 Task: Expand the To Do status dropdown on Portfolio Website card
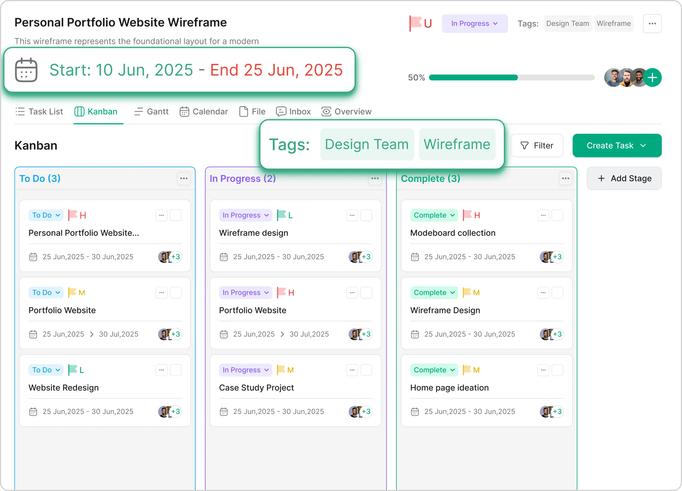coord(46,292)
